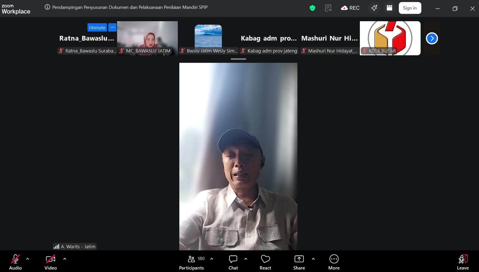Open the AI Companion sparkle icon
Screen dimensions: 479x272
tap(374, 8)
